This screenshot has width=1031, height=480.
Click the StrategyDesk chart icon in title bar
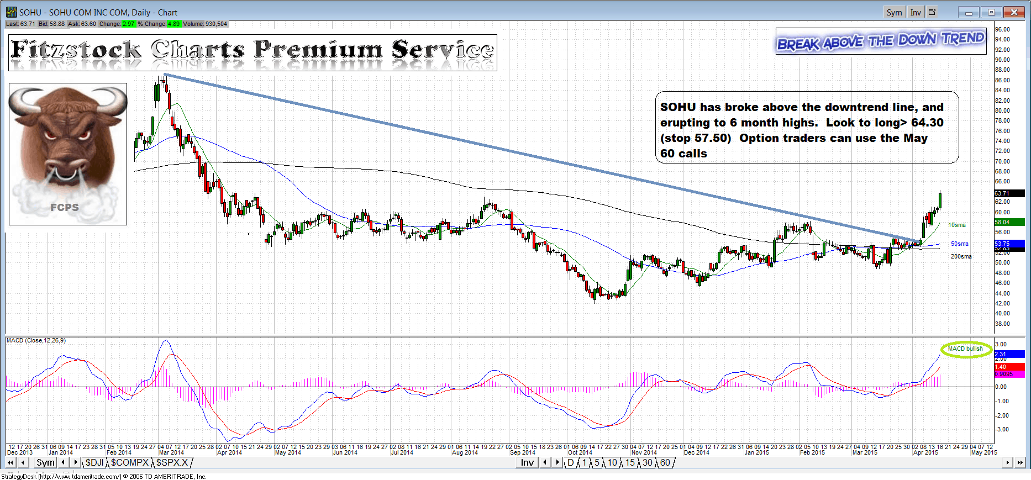coord(11,12)
